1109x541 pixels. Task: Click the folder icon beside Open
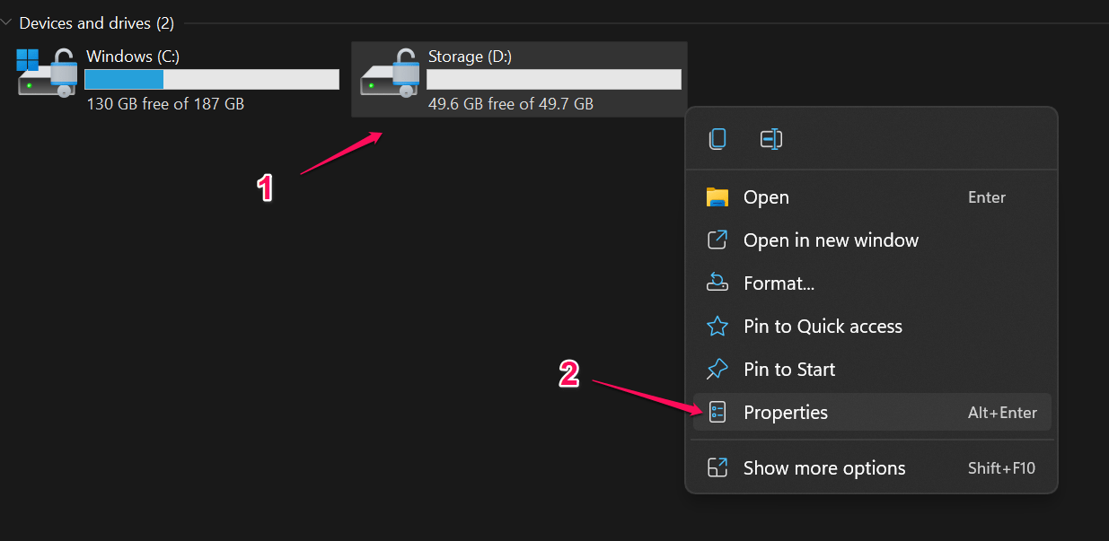click(x=717, y=197)
